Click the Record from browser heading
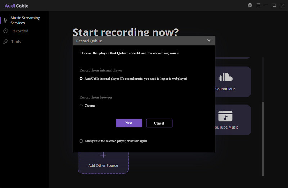Image resolution: width=288 pixels, height=188 pixels. [96, 97]
